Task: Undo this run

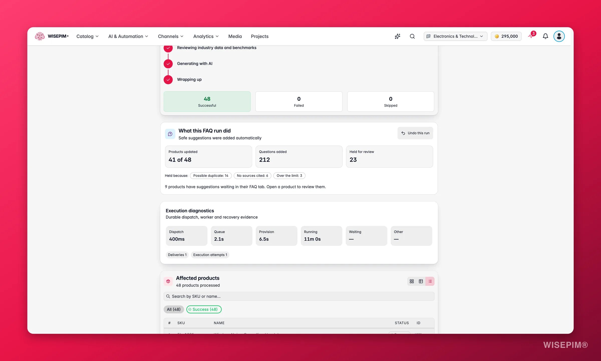Action: click(x=415, y=133)
